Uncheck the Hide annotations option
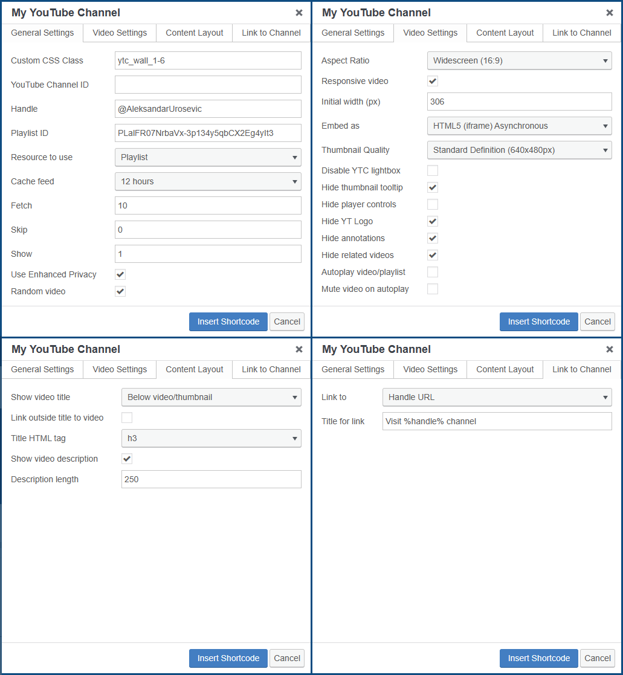Screen dimensions: 623x675 (433, 238)
